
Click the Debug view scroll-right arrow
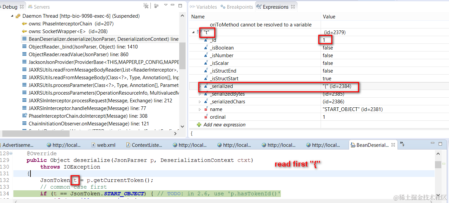175,133
